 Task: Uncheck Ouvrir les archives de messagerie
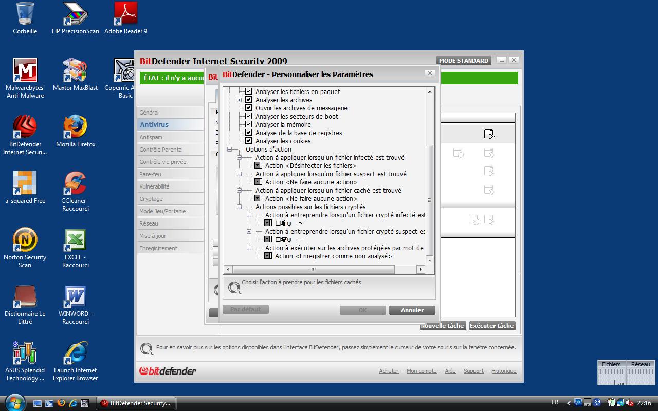(x=249, y=108)
